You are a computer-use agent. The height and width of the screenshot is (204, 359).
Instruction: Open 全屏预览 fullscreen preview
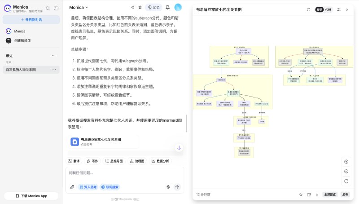click(330, 195)
